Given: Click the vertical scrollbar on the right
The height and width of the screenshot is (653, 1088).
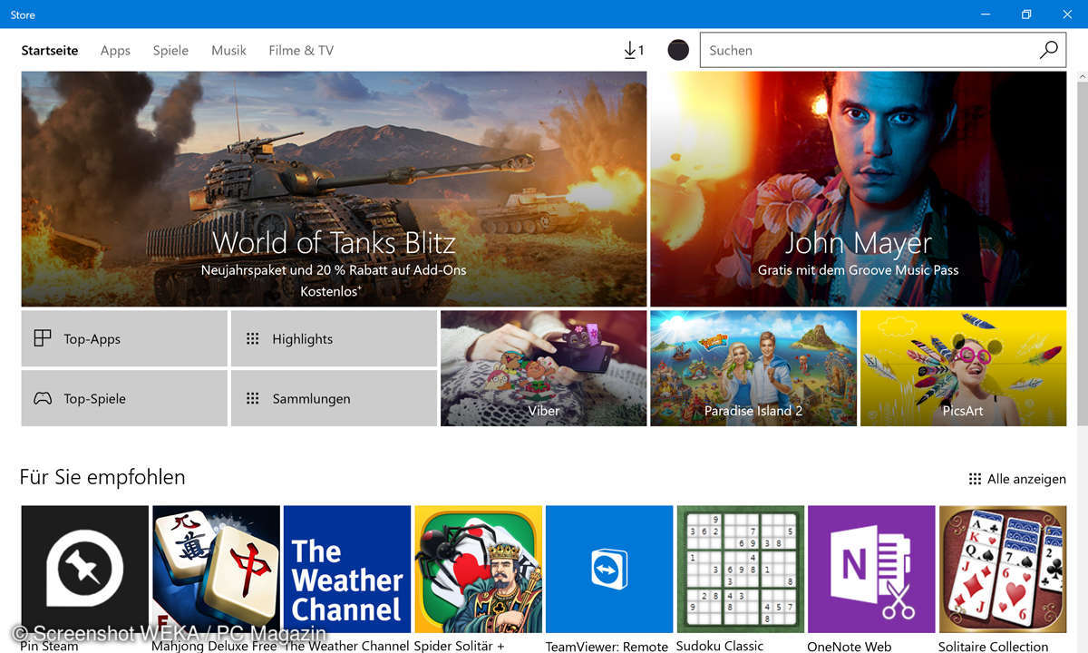Looking at the screenshot, I should [1081, 254].
